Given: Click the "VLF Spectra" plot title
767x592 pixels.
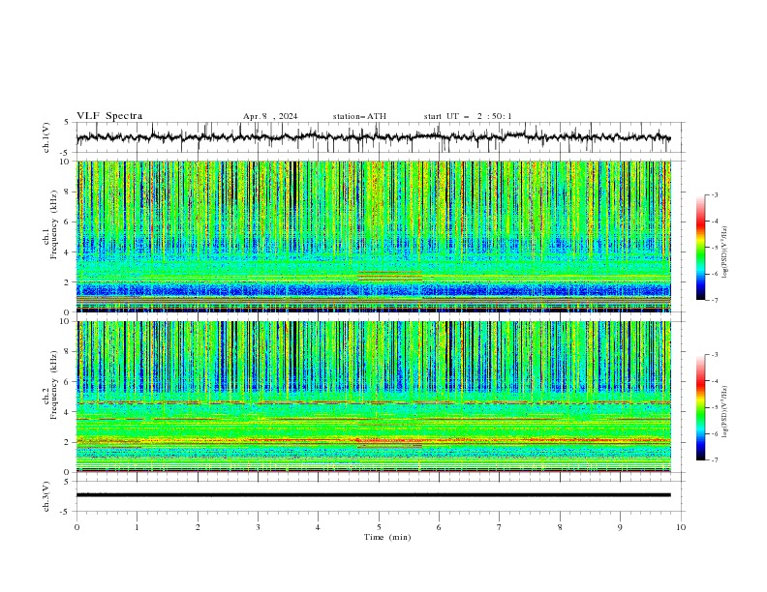Looking at the screenshot, I should [109, 116].
